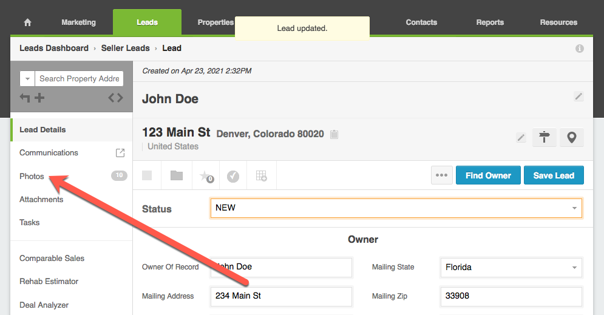Click the info icon in breadcrumb bar
This screenshot has height=315, width=604.
coord(579,49)
